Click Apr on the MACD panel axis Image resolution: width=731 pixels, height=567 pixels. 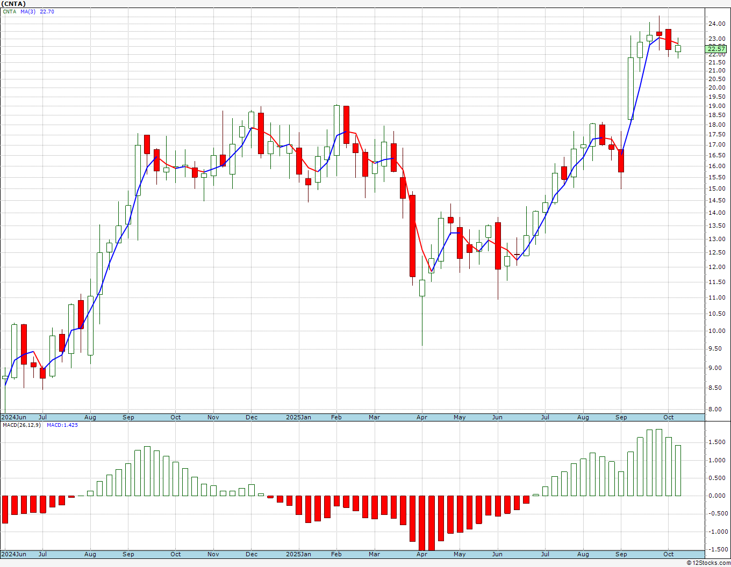tap(422, 554)
